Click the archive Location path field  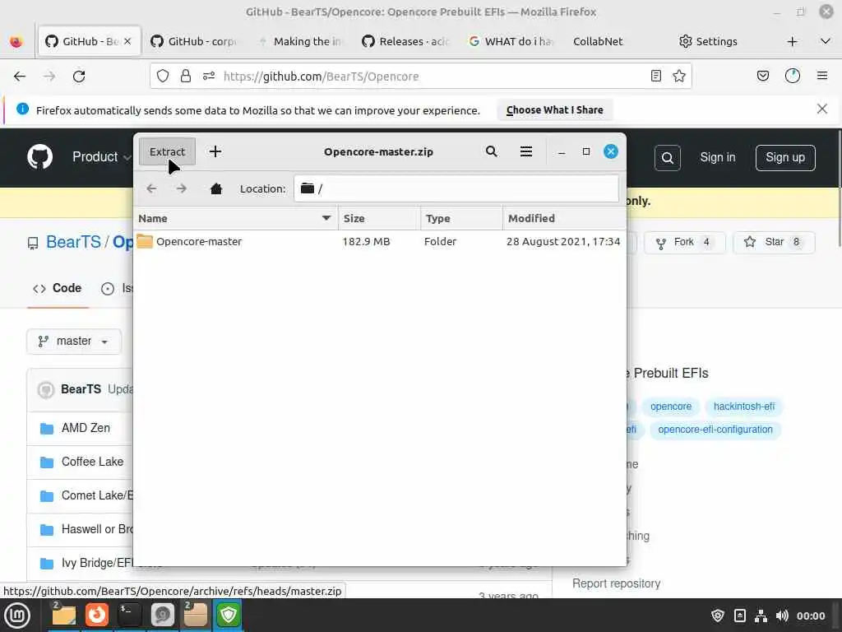(x=456, y=188)
